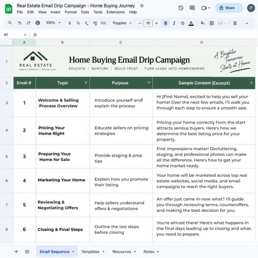Open the Name box dropdown arrow
258x258 pixels.
tap(25, 35)
